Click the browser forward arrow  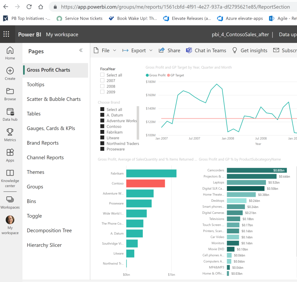pyautogui.click(x=17, y=7)
